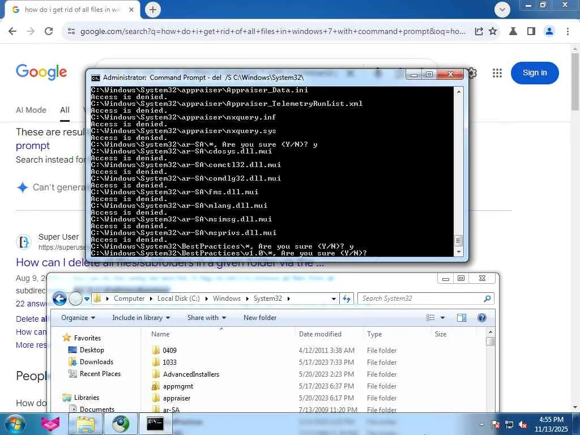
Task: Click Windows breadcrumb in address bar
Action: click(227, 298)
